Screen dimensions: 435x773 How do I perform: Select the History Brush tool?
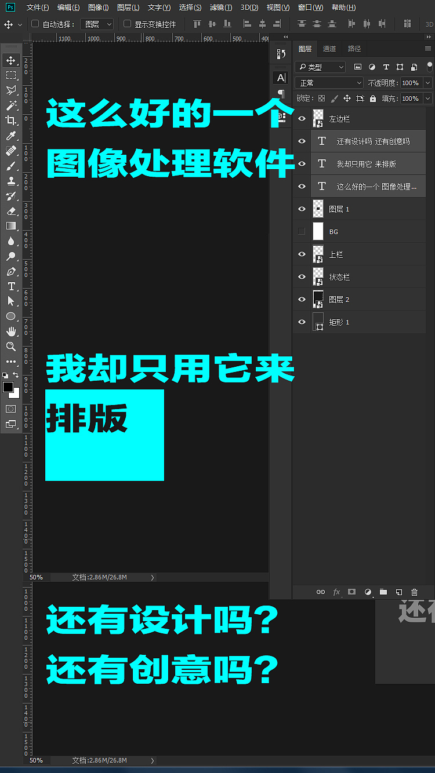click(x=11, y=196)
